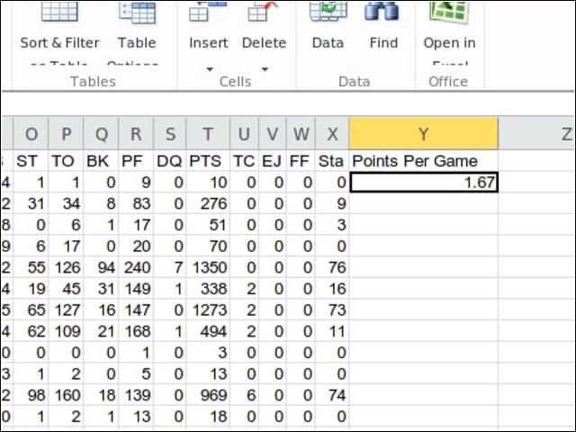
Task: Expand the Insert dropdown arrow
Action: pyautogui.click(x=210, y=69)
